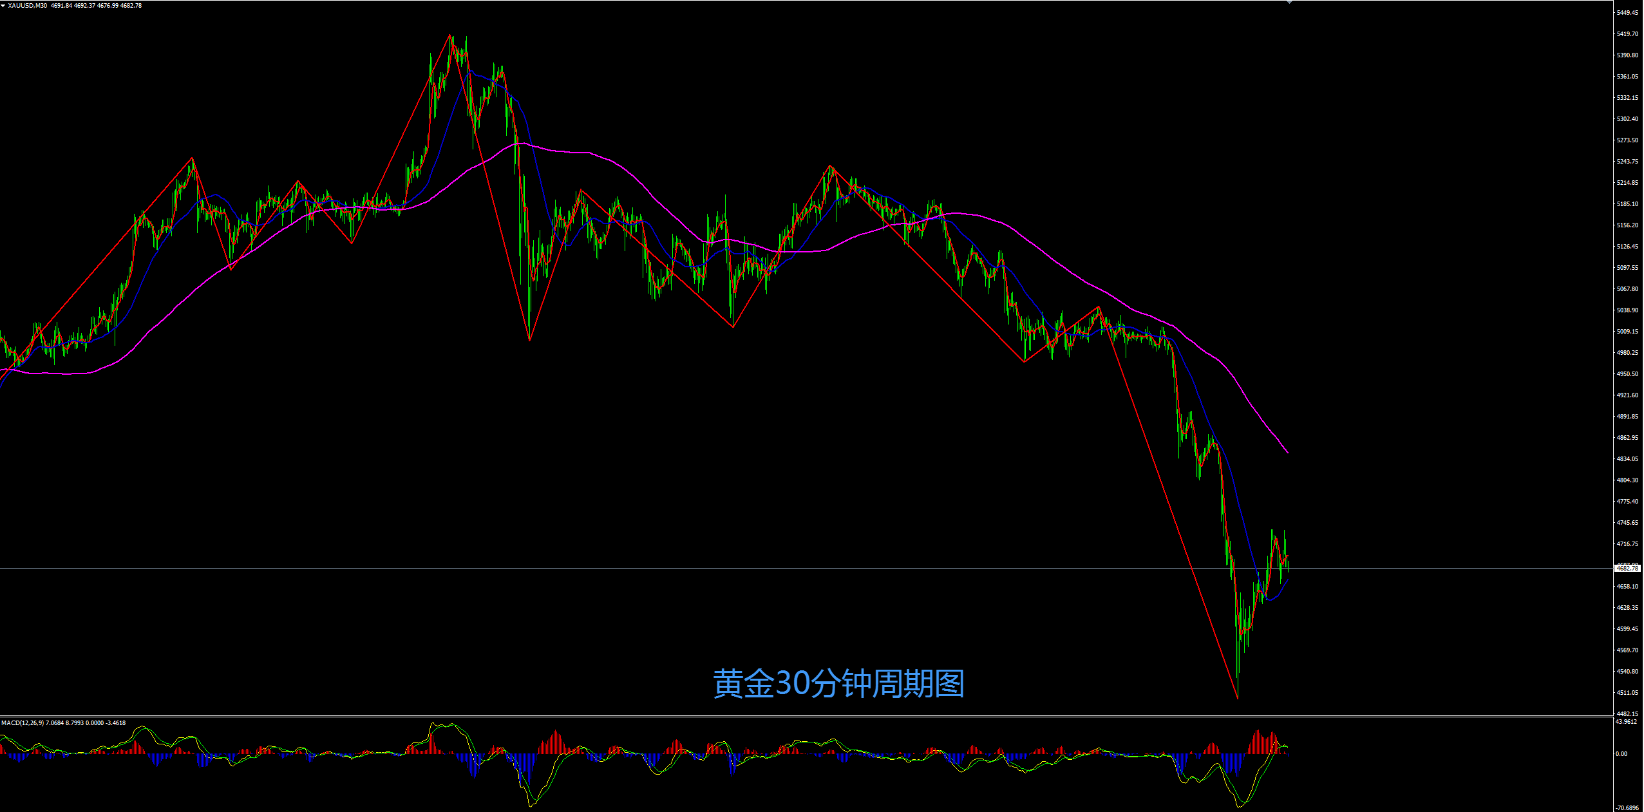Viewport: 1644px width, 812px height.
Task: Click the 4691.84 open value in chart header
Action: click(x=61, y=6)
